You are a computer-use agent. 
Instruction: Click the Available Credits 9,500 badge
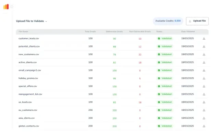[x=168, y=21]
